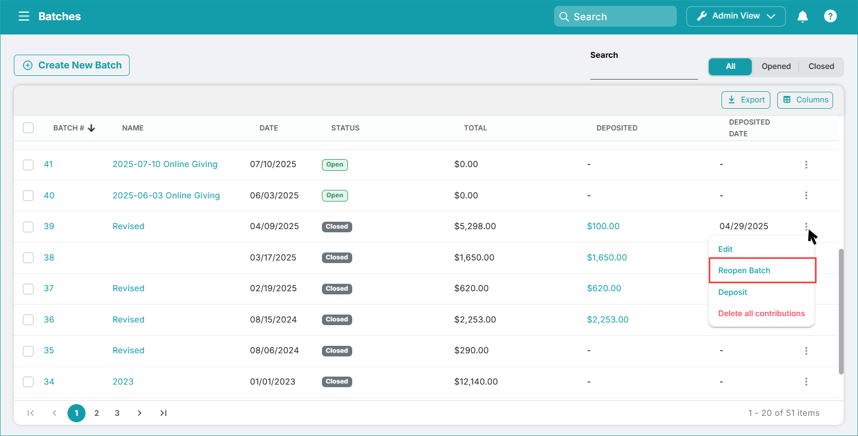Expand the Admin View dropdown
This screenshot has width=858, height=436.
tap(736, 16)
